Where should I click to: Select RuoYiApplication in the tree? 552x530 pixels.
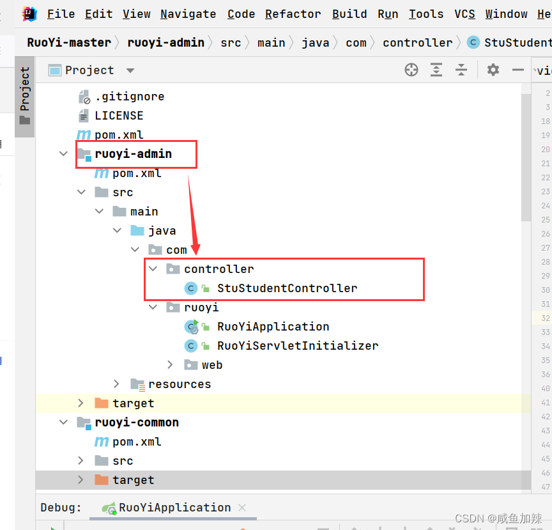[273, 327]
